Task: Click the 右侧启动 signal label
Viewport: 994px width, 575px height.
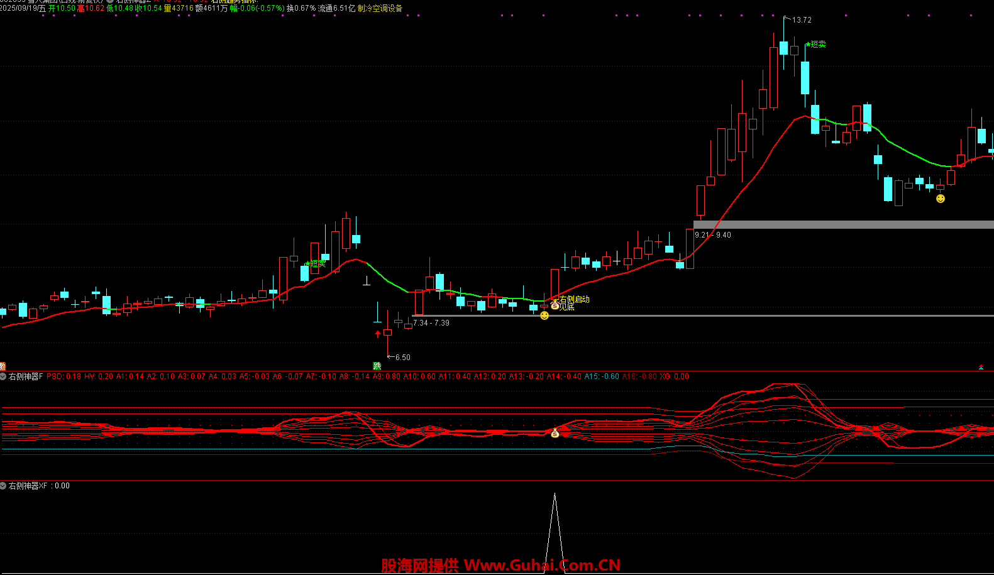Action: (x=575, y=299)
